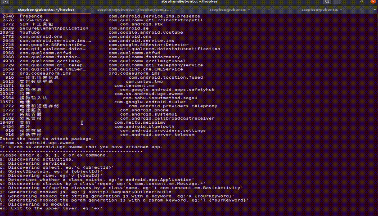Image resolution: width=378 pixels, height=216 pixels.
Task: Click package com.qti.qualcomm.datastatusnotification
Action: (x=164, y=49)
